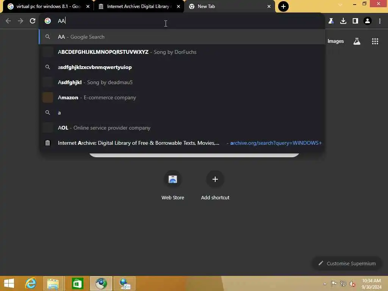
Task: Click the Supermium browser taskbar icon
Action: point(101,283)
